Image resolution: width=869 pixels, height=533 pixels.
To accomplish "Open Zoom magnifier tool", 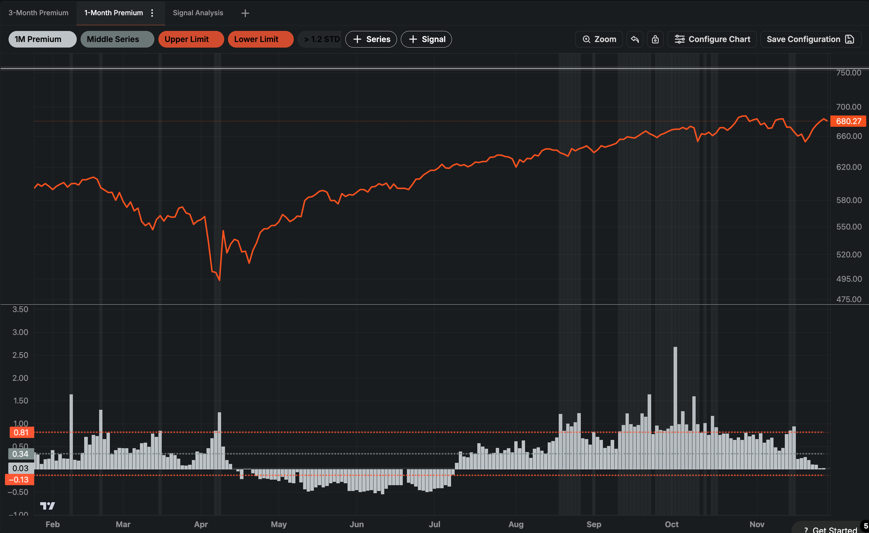I will 599,39.
